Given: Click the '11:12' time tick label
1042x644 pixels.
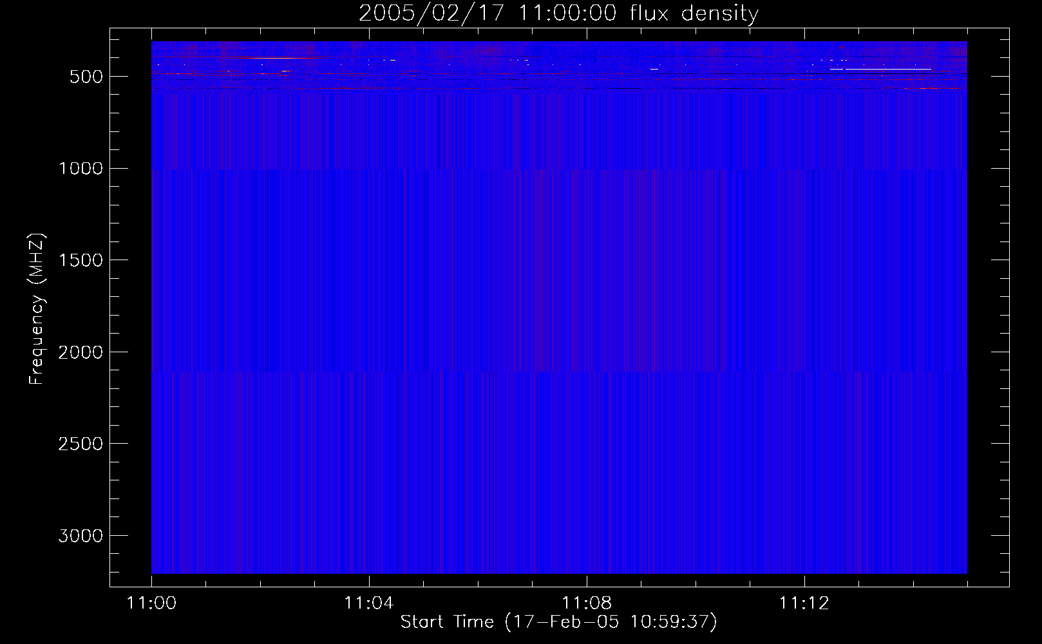Looking at the screenshot, I should (x=804, y=603).
